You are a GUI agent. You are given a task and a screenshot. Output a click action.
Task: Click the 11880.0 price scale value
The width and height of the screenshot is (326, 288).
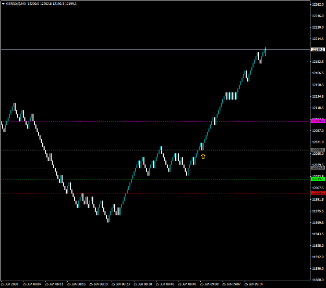[318, 280]
